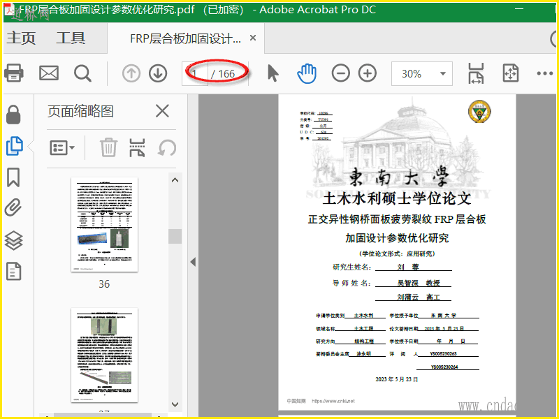The width and height of the screenshot is (559, 419).
Task: Collapse the navigation pane with arrow
Action: pos(193,262)
